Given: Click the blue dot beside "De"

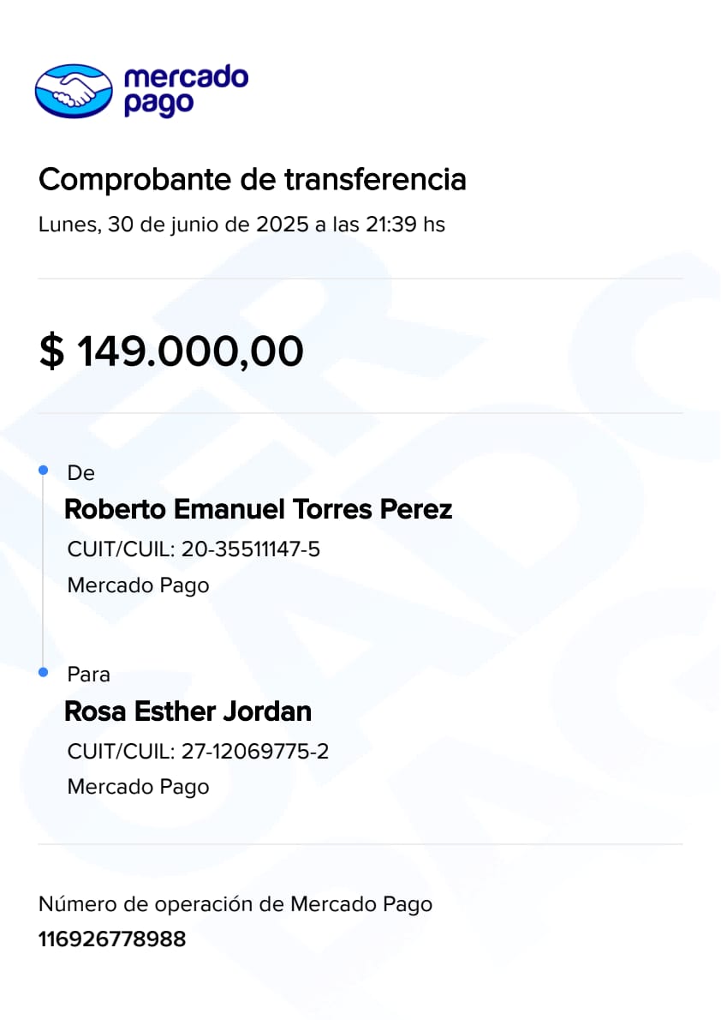Looking at the screenshot, I should click(43, 471).
